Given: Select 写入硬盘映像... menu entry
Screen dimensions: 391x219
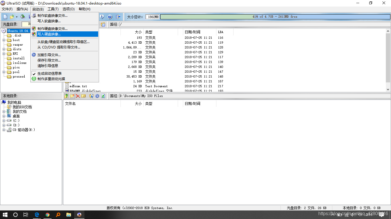Looking at the screenshot, I should (65, 34).
